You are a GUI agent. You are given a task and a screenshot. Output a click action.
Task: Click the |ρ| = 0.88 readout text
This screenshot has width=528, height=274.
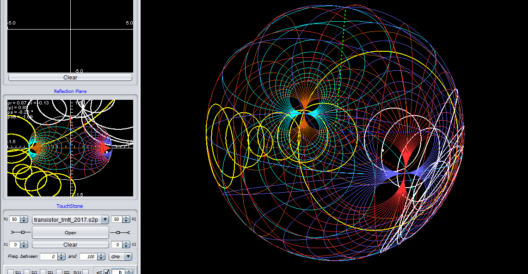[x=18, y=107]
